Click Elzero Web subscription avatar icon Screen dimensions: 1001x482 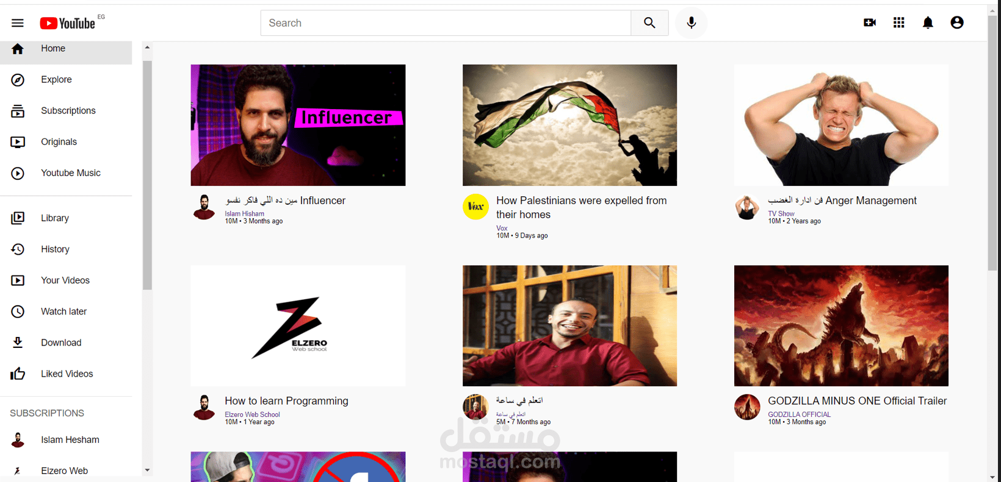tap(18, 471)
